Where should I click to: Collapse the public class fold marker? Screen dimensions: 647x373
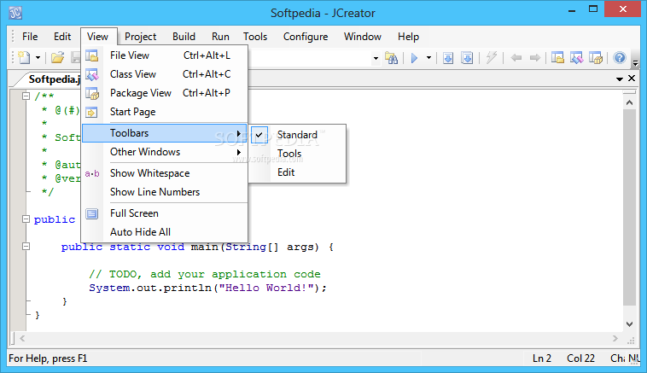coord(26,219)
